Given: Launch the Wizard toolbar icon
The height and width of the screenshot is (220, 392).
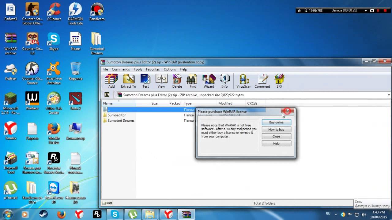Looking at the screenshot, I should [209, 81].
